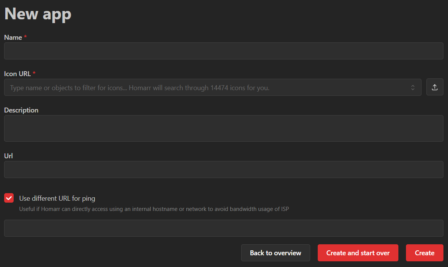
Task: Activate the upload icon beside Icon URL
Action: tap(435, 87)
